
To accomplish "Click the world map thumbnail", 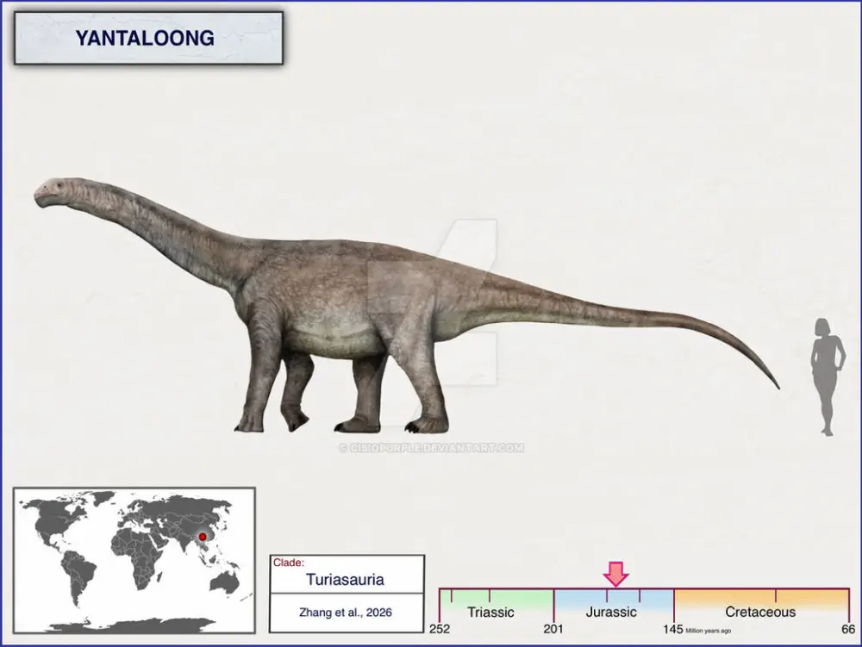I will [x=134, y=560].
